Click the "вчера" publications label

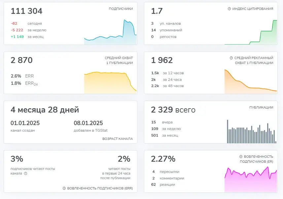[167, 122]
